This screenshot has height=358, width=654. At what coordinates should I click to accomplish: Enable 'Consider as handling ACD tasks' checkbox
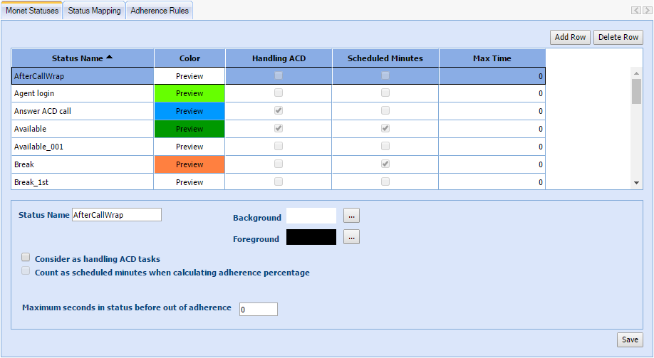26,258
